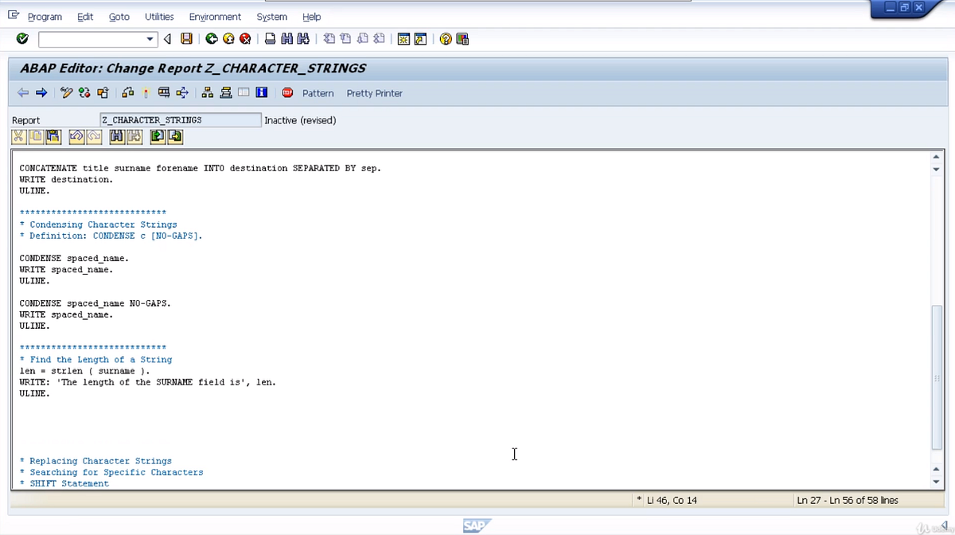Click inside the Report name field
Image resolution: width=955 pixels, height=535 pixels.
(x=179, y=119)
